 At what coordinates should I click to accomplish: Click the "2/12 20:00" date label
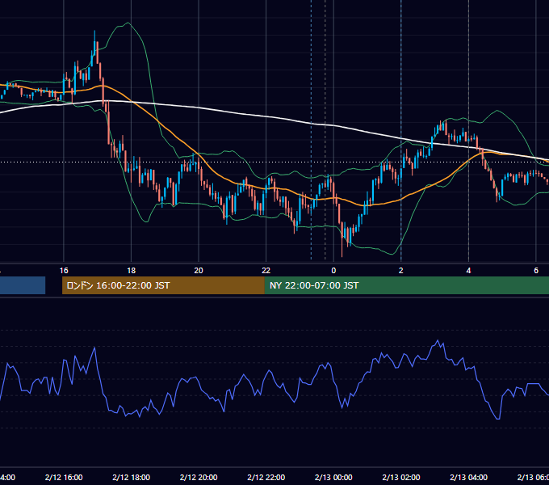[199, 477]
